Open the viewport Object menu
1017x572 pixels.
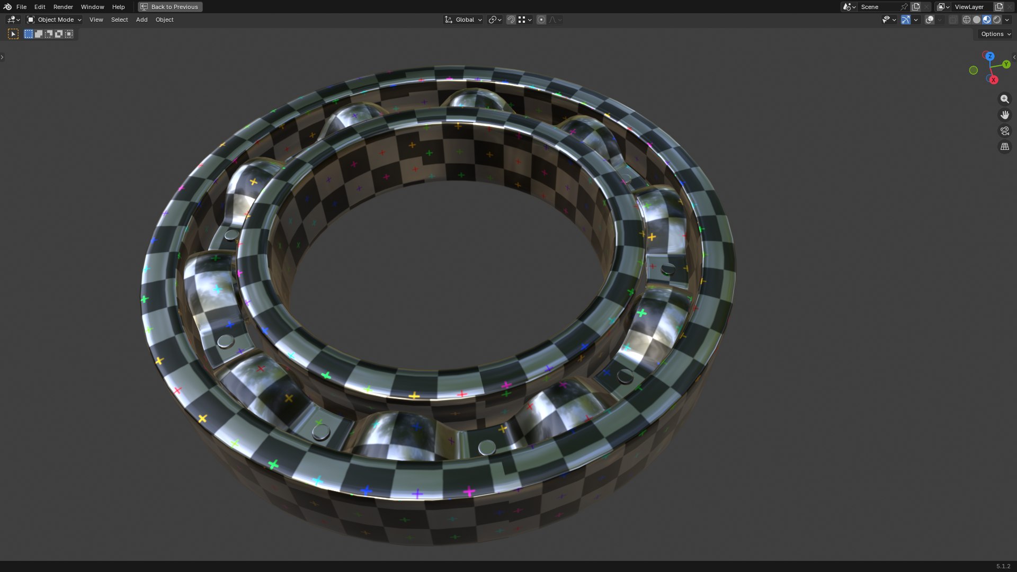click(164, 20)
